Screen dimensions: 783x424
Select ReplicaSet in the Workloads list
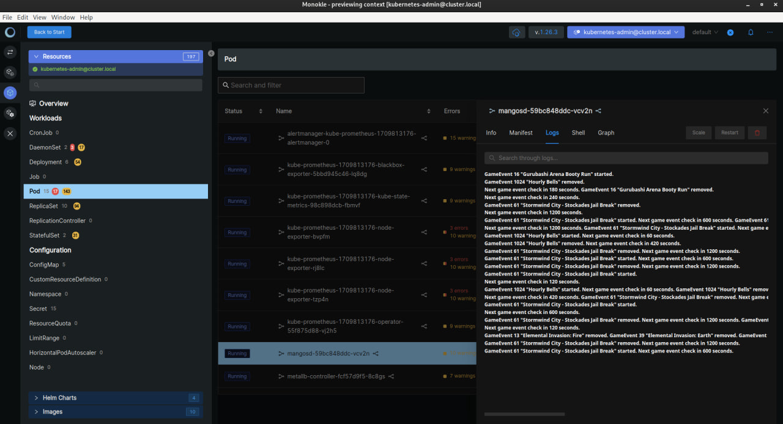click(x=43, y=206)
